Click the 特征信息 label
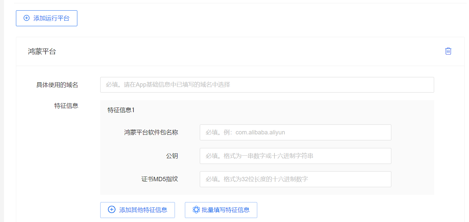This screenshot has height=222, width=469. [66, 106]
